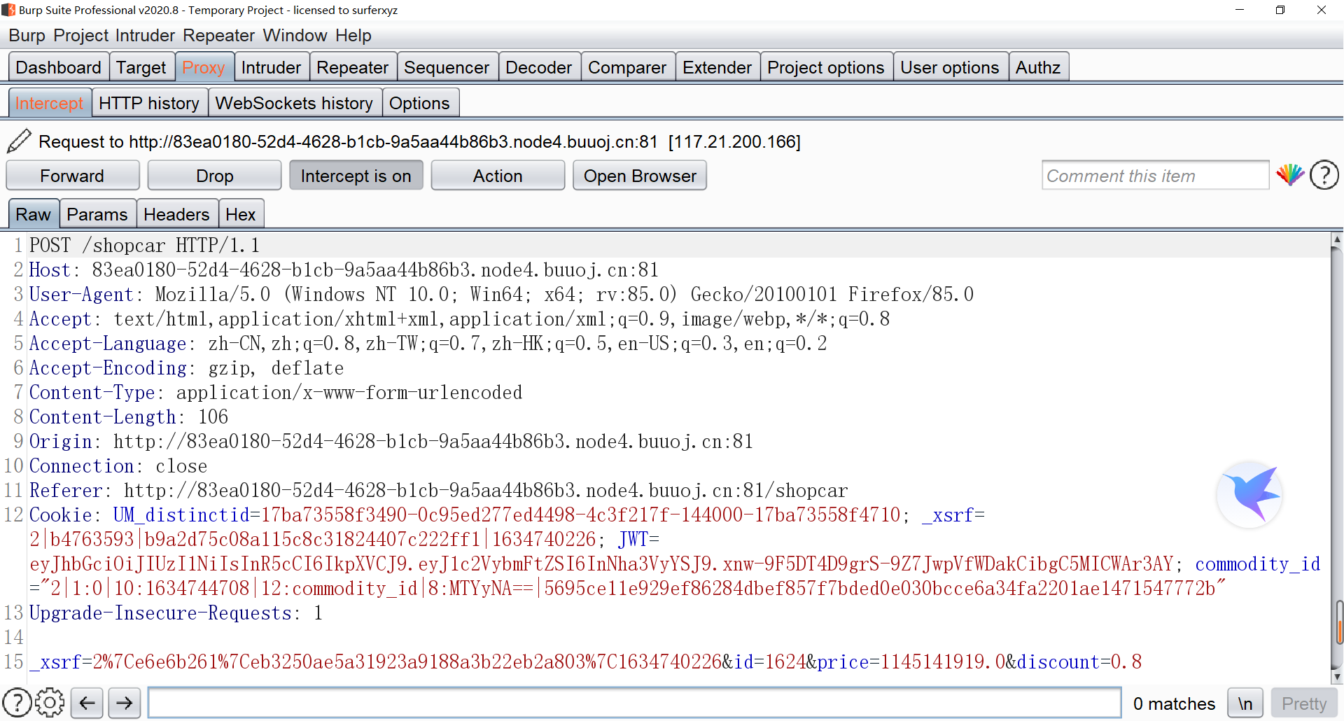Go to next search match arrow
Image resolution: width=1344 pixels, height=721 pixels.
[x=125, y=703]
